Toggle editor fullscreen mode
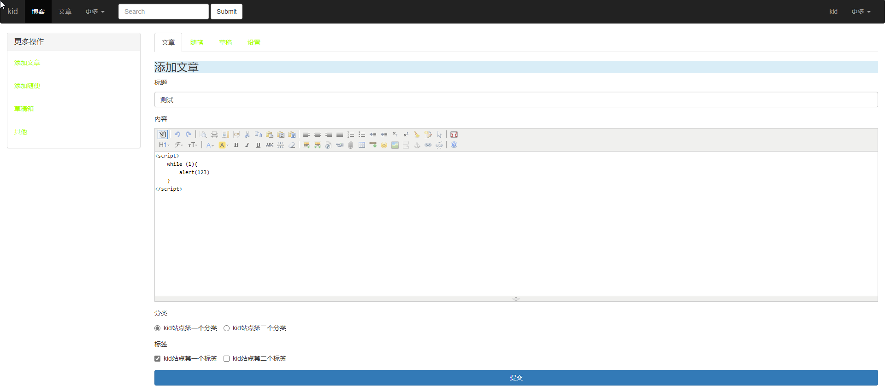 pos(454,135)
